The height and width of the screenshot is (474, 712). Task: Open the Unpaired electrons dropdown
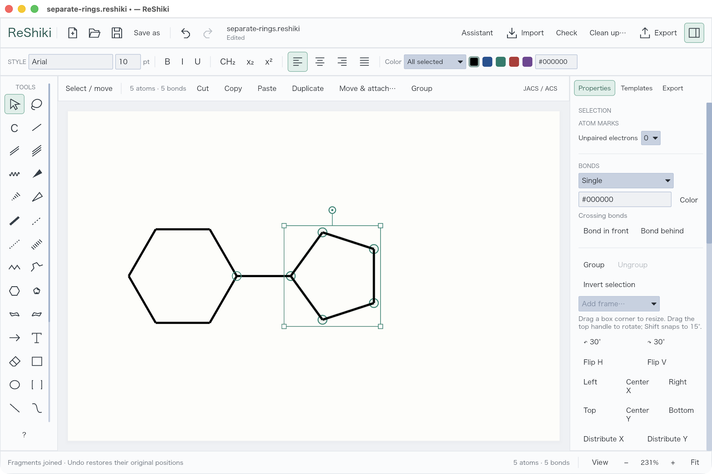click(x=650, y=138)
